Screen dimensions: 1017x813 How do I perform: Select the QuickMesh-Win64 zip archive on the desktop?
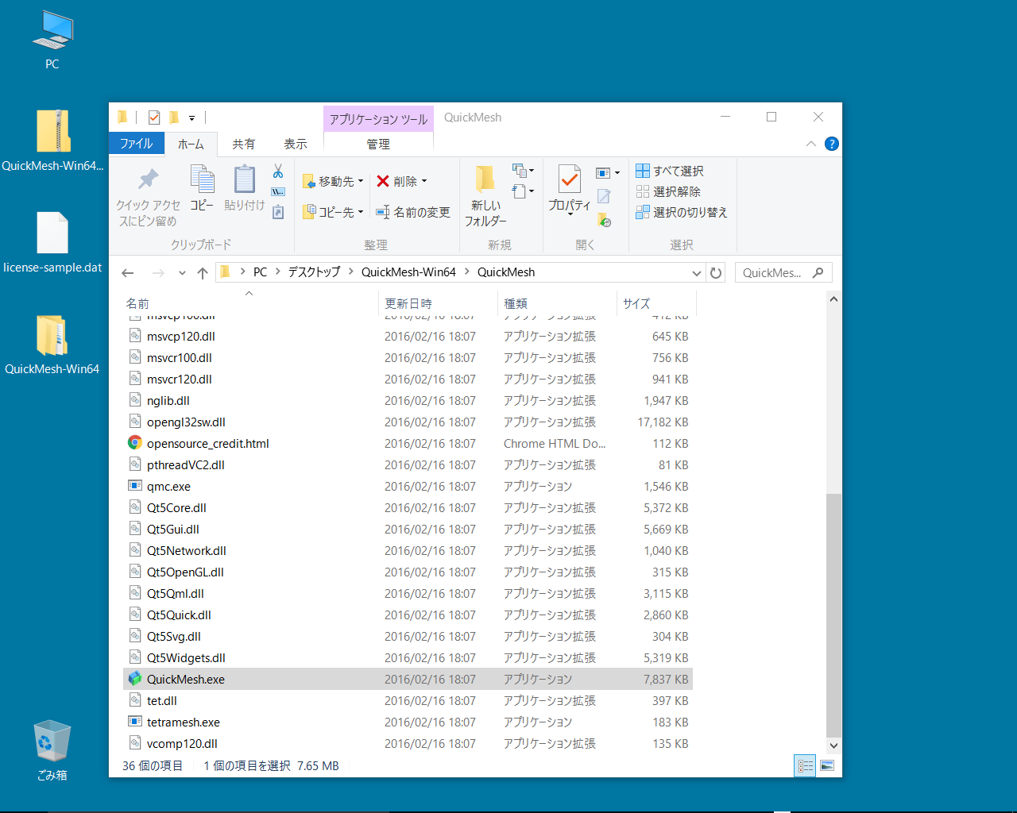pos(52,141)
